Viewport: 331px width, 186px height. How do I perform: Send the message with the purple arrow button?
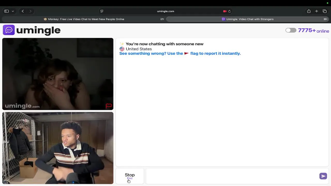tap(323, 176)
